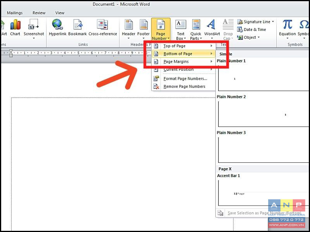Image resolution: width=310 pixels, height=232 pixels.
Task: Insert a Chart from the ribbon
Action: 15,27
